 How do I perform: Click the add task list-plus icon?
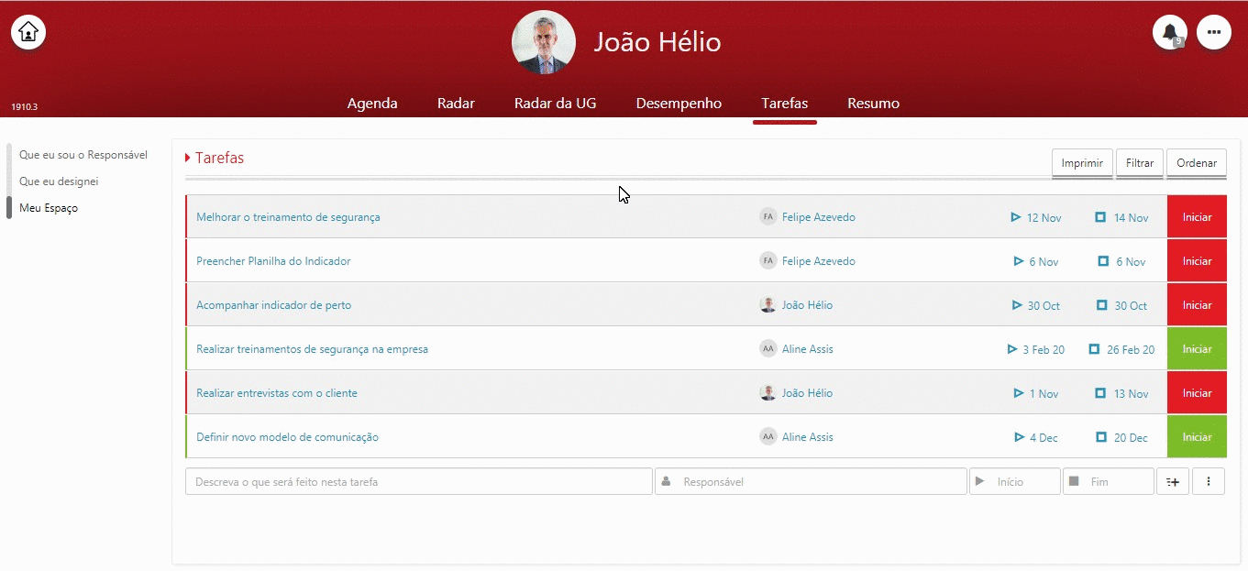(x=1172, y=481)
